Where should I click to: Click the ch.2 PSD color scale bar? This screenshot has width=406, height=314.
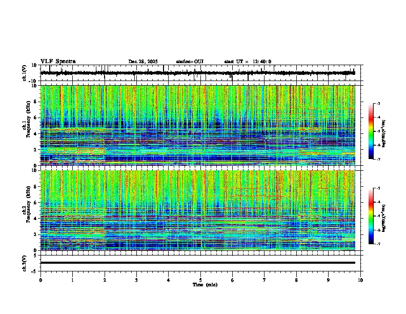click(x=371, y=216)
